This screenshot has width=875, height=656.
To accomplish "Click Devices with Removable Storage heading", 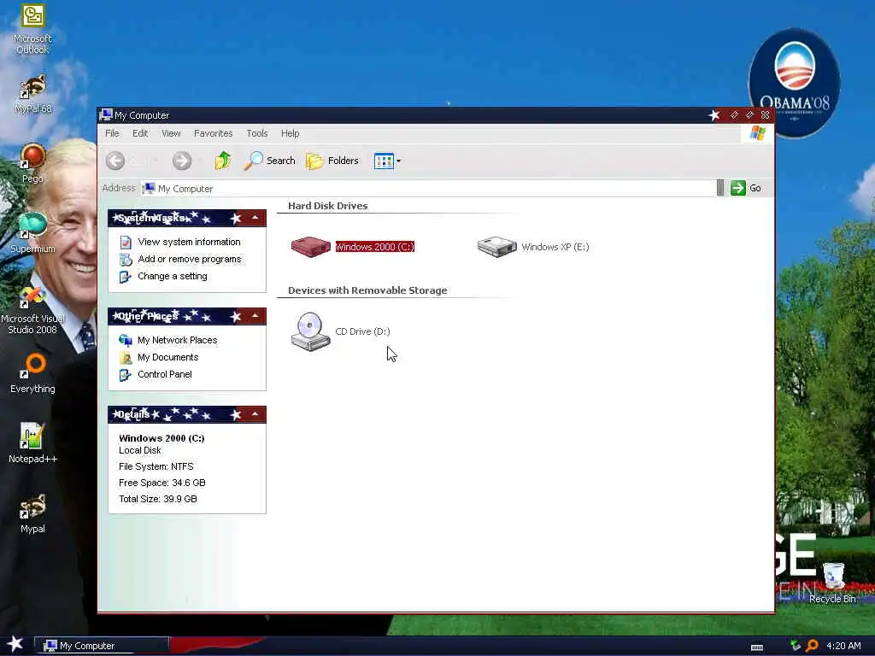I will tap(367, 290).
